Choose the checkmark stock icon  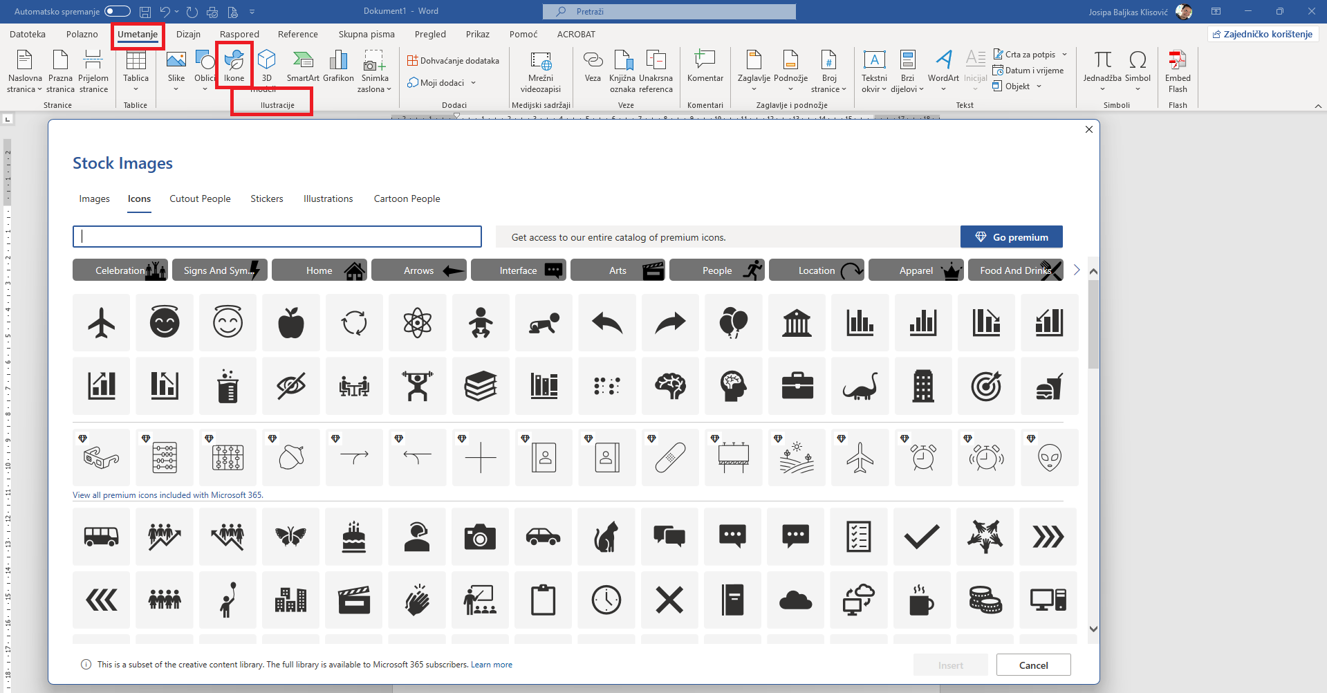coord(922,537)
